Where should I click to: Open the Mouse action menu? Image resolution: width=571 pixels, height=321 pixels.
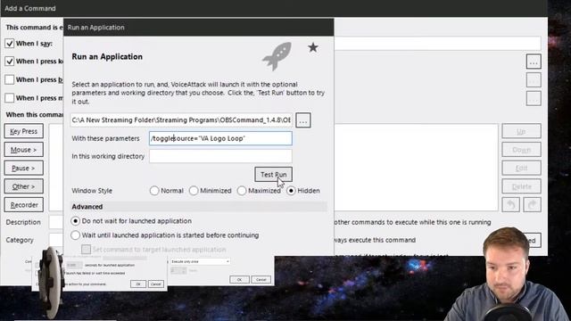24,150
